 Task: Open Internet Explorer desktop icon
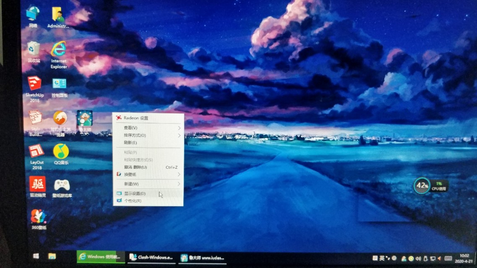(x=59, y=50)
